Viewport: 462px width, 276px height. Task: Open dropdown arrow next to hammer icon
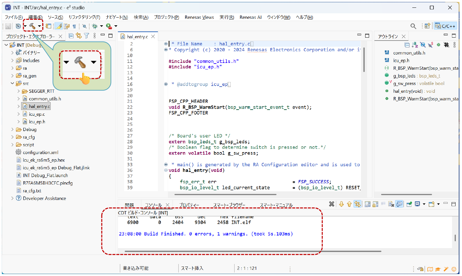[x=39, y=26]
